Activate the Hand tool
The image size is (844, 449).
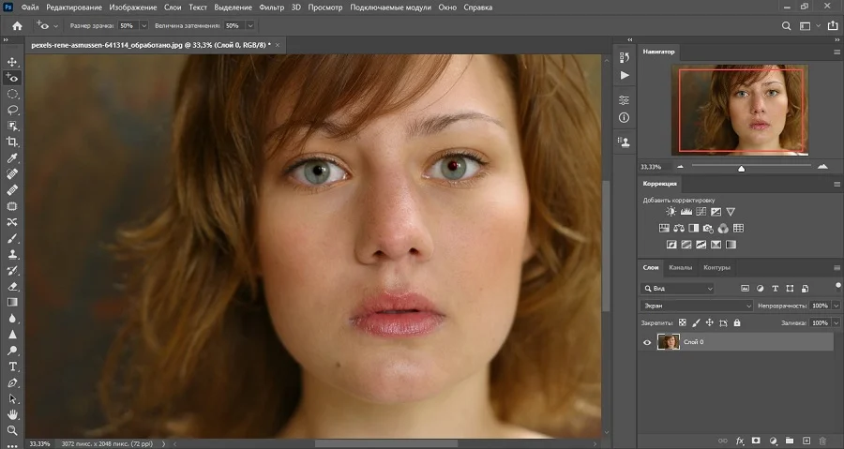coord(12,413)
